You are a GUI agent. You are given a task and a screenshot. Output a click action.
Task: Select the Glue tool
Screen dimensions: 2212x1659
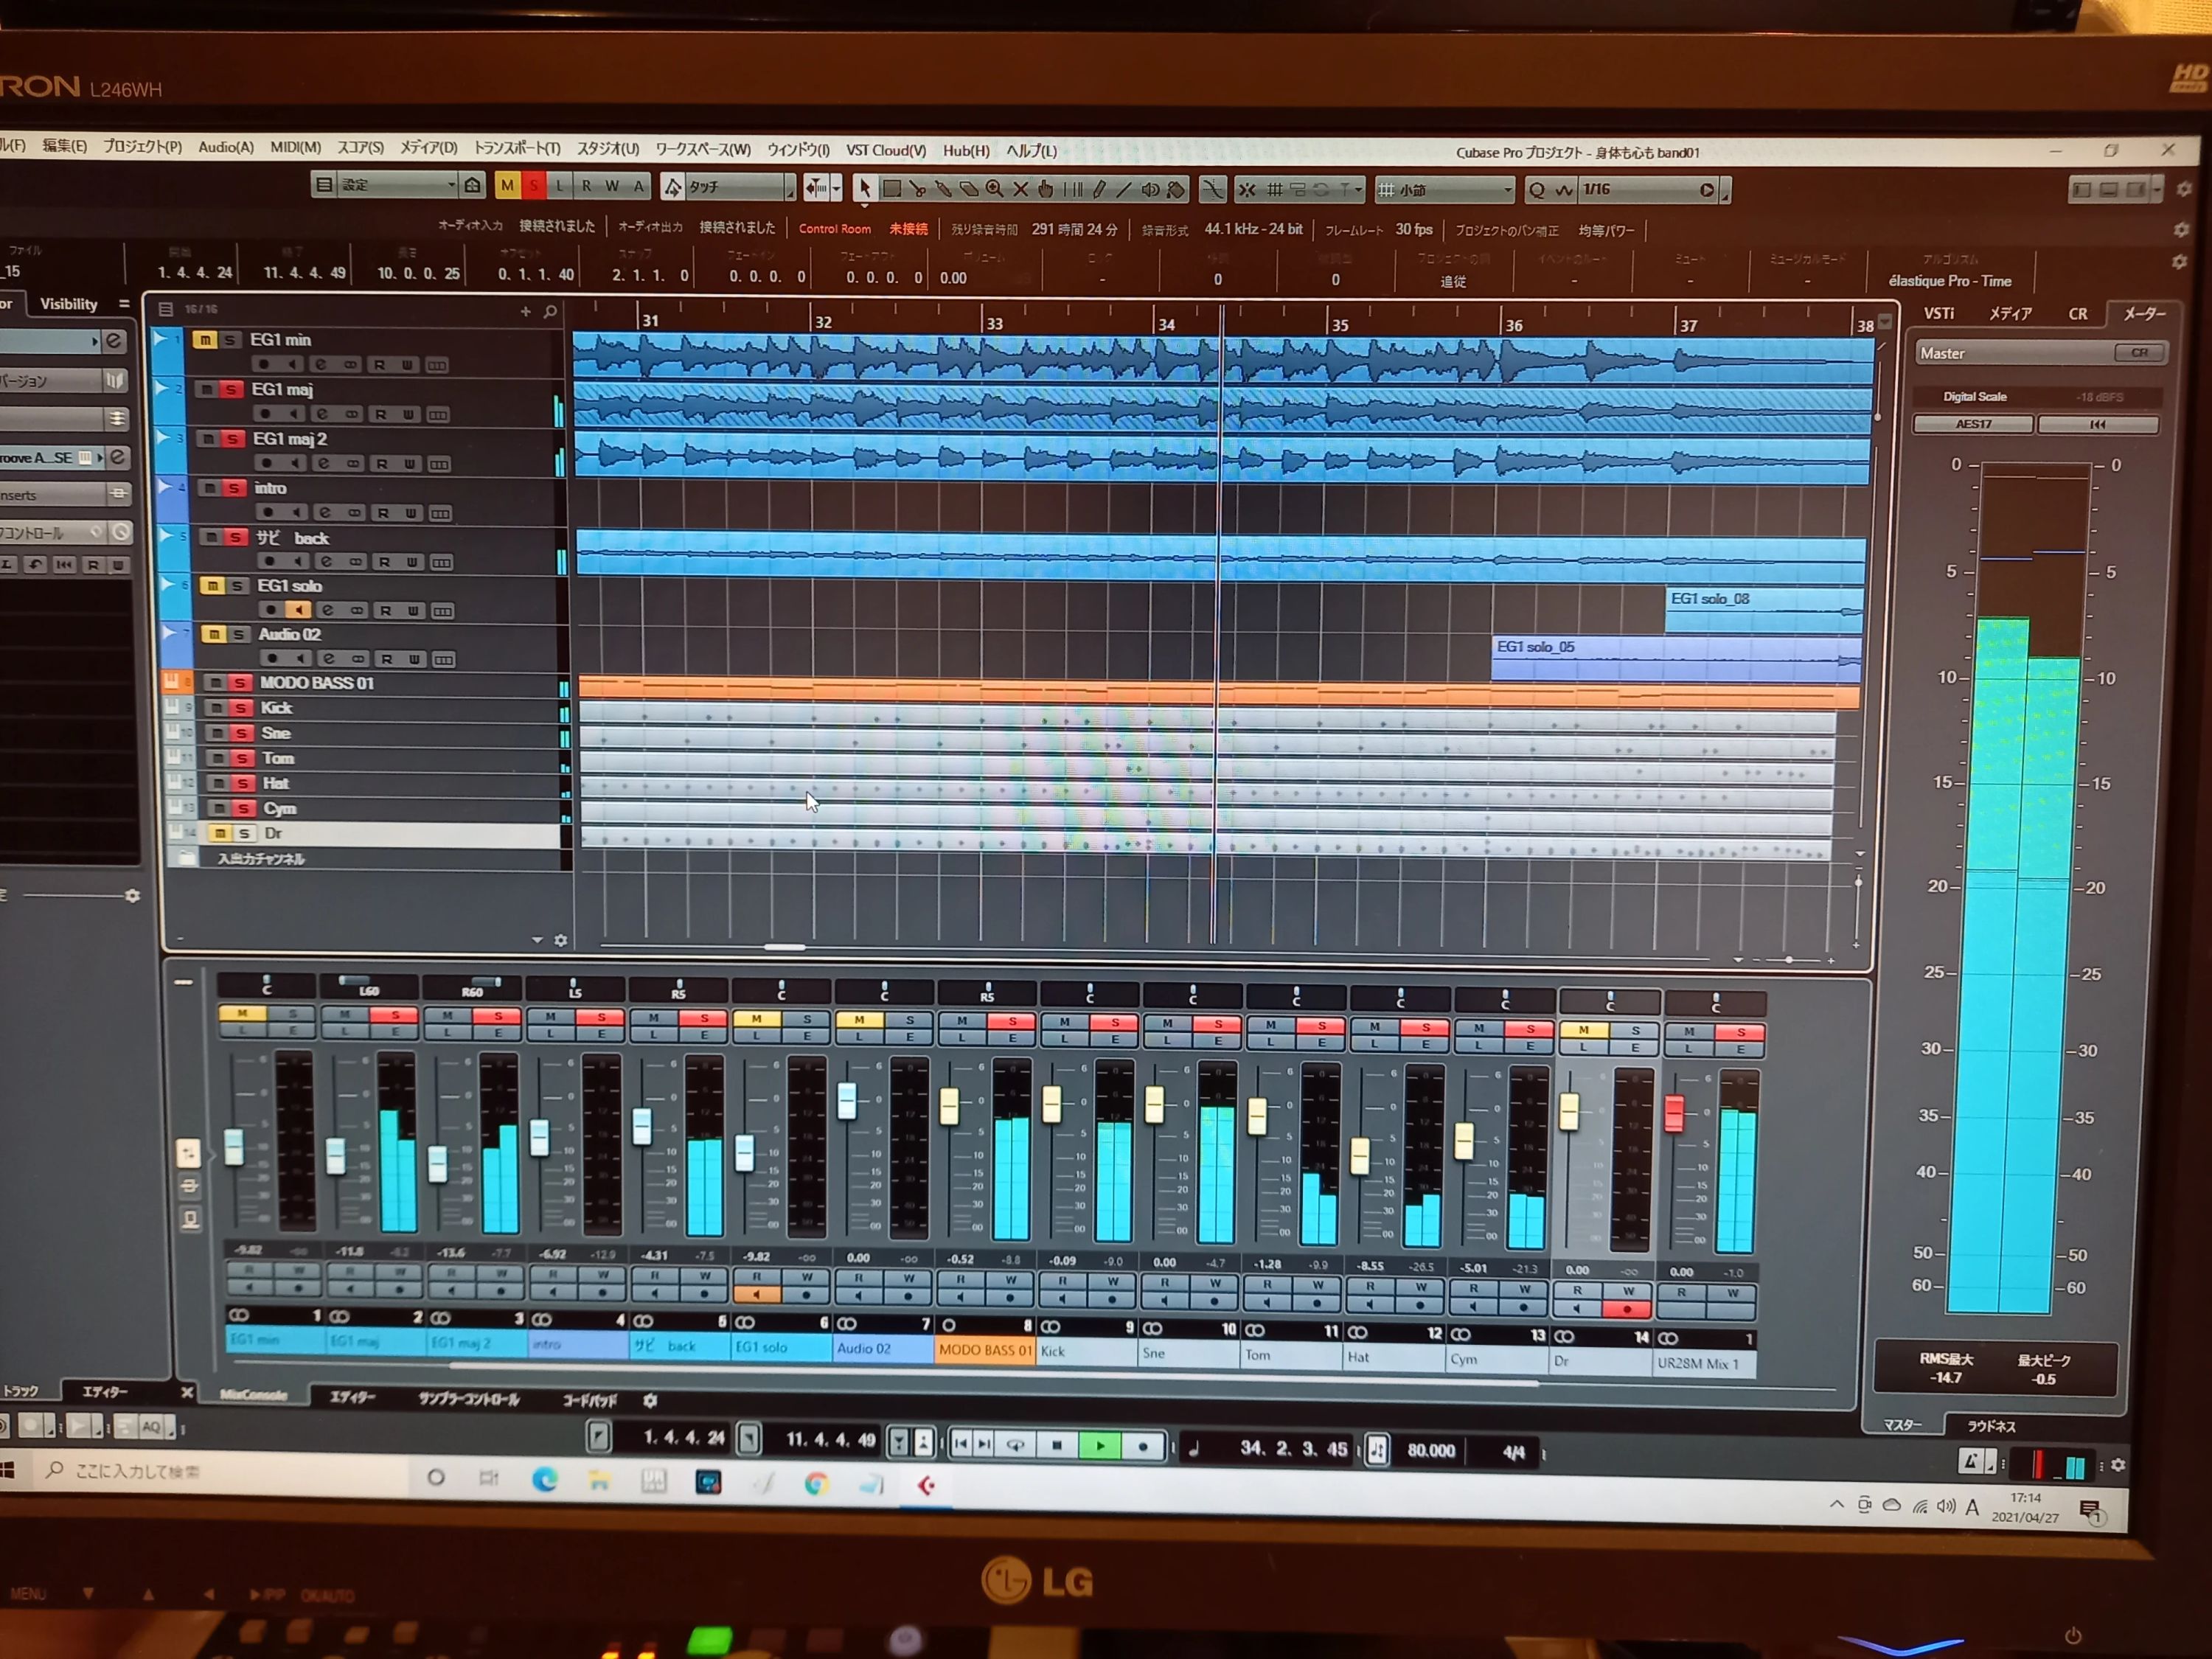[x=944, y=189]
